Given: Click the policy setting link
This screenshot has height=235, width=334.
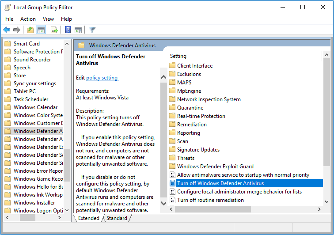Looking at the screenshot, I should coord(102,78).
